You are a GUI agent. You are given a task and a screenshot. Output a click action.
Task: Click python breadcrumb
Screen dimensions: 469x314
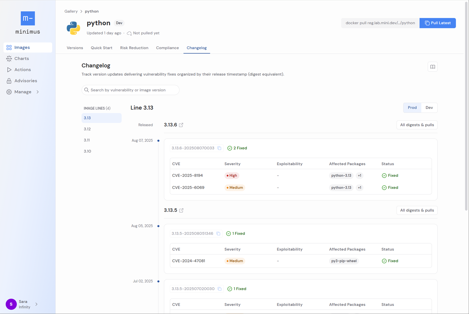[92, 11]
